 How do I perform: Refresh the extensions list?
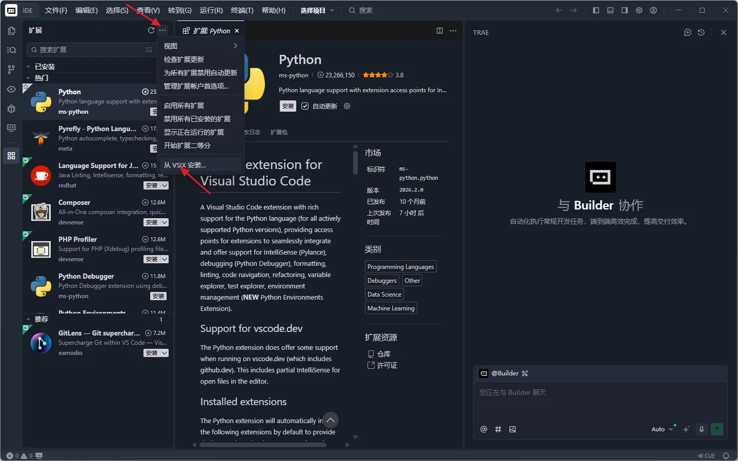tap(151, 30)
